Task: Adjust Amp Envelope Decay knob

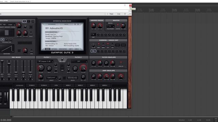Action: pyautogui.click(x=100, y=76)
